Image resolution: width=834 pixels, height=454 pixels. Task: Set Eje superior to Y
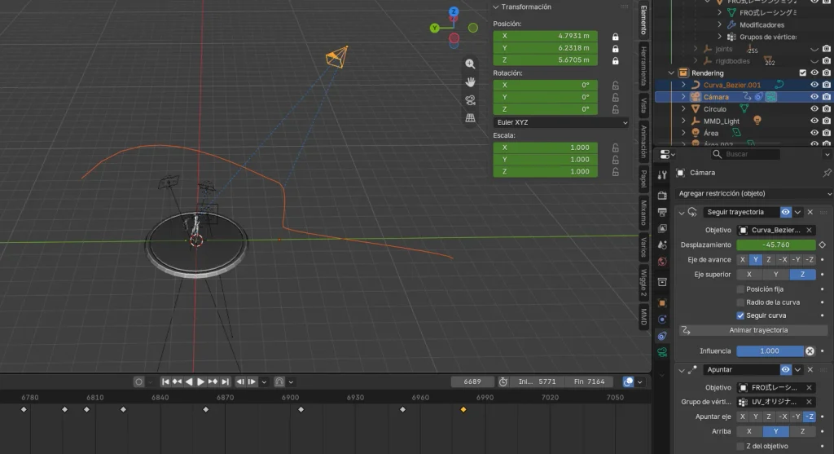tap(776, 275)
